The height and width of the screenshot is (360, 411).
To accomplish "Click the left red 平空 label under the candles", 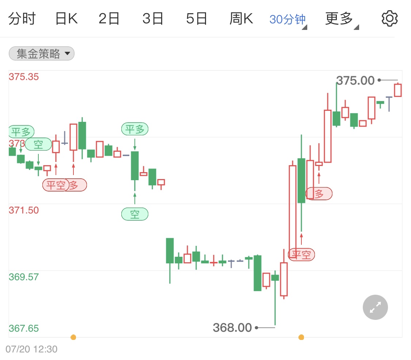I will pos(55,185).
